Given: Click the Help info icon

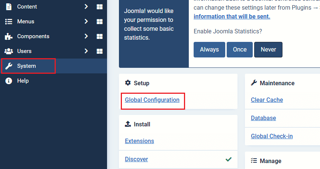Looking at the screenshot, I should pyautogui.click(x=9, y=81).
